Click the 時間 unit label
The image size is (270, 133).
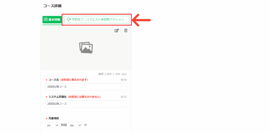(x=64, y=125)
